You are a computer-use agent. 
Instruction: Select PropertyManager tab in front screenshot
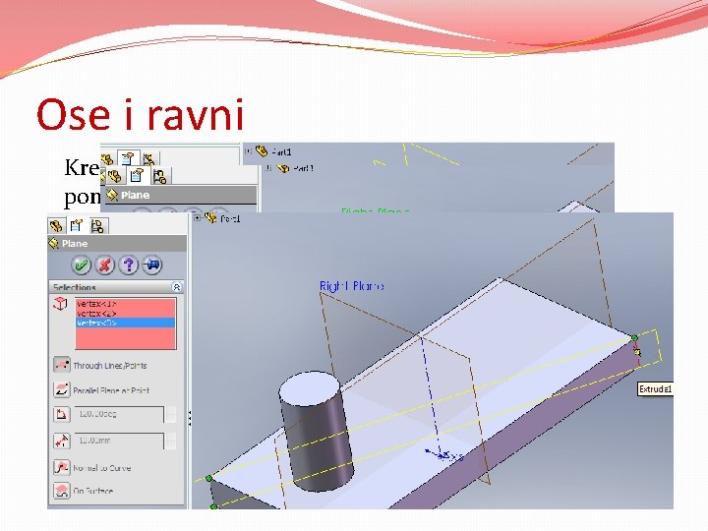78,225
